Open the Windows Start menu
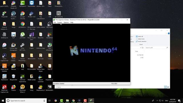This screenshot has width=183, height=103. point(3,100)
